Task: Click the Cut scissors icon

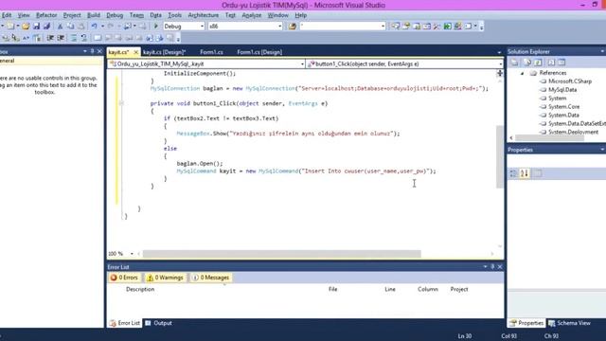Action: pos(60,27)
